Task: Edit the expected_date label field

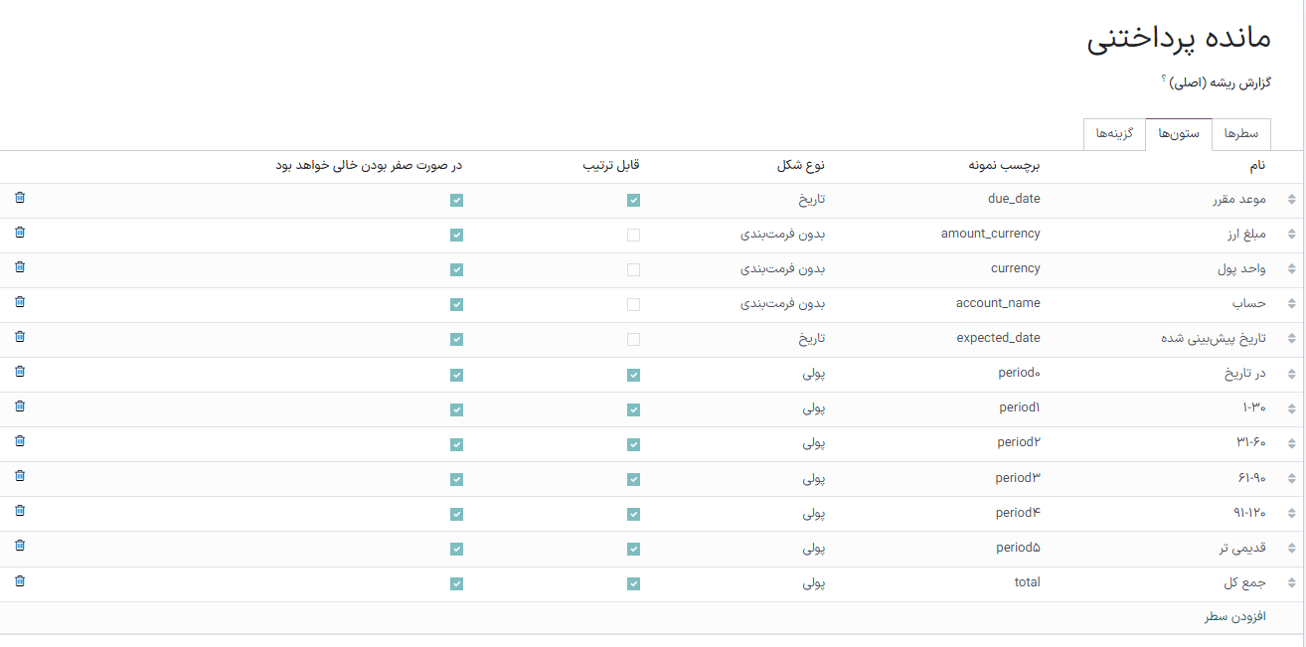Action: pos(998,338)
